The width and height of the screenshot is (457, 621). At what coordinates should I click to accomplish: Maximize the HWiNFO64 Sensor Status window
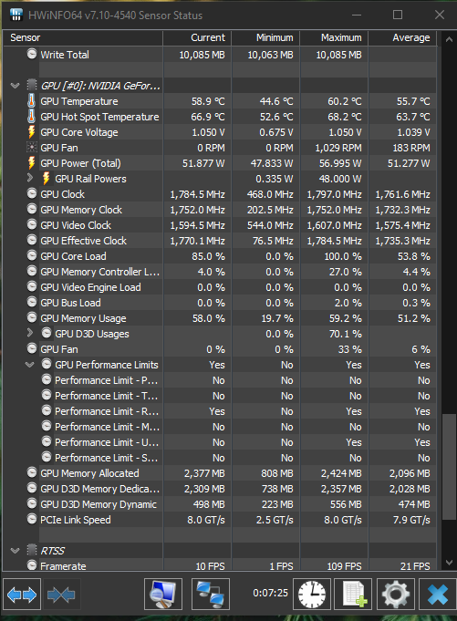(398, 16)
